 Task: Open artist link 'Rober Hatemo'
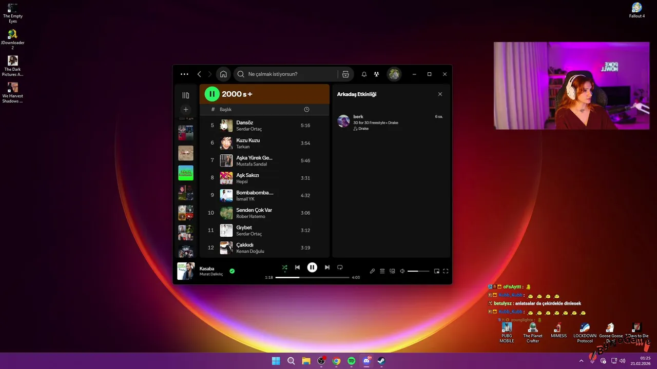tap(250, 217)
